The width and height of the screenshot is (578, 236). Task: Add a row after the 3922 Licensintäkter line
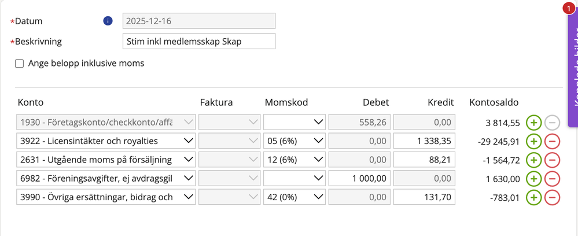[x=533, y=141]
